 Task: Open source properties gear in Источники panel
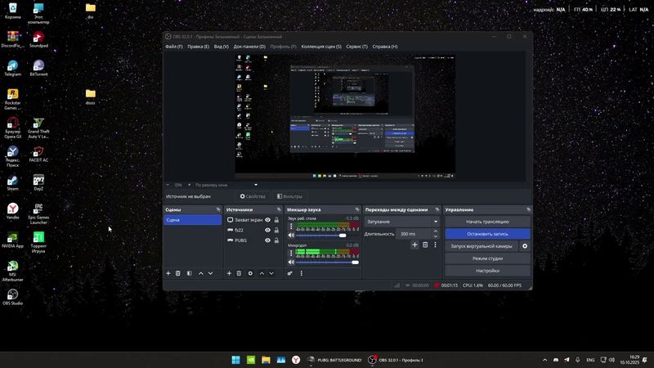250,273
